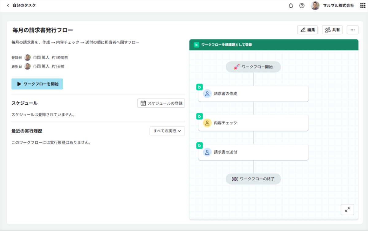Viewport: 368px width, 231px height.
Task: Click the rocket icon in ワークフロー開始
Action: coord(236,67)
